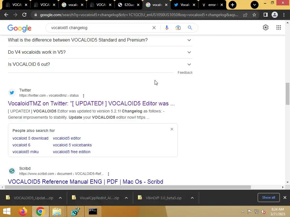Go to the Google logo homepage
Viewport: 290px width, 217px height.
pyautogui.click(x=20, y=28)
